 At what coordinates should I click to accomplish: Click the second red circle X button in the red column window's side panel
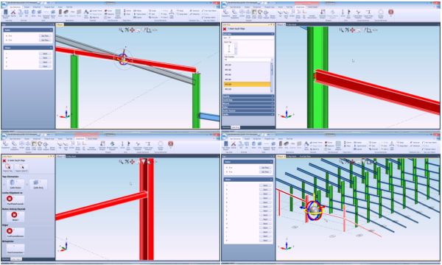coord(14,215)
